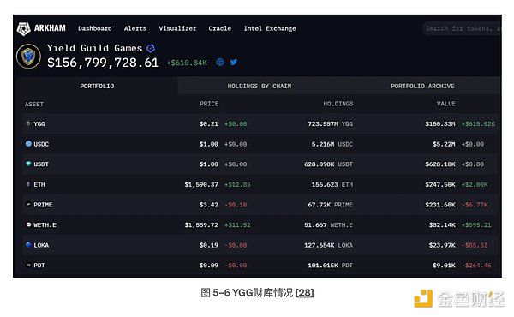Screen dimensions: 514x317
Task: Open the Visualizer menu item
Action: [177, 28]
